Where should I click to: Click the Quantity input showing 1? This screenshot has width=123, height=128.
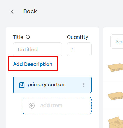(79, 49)
